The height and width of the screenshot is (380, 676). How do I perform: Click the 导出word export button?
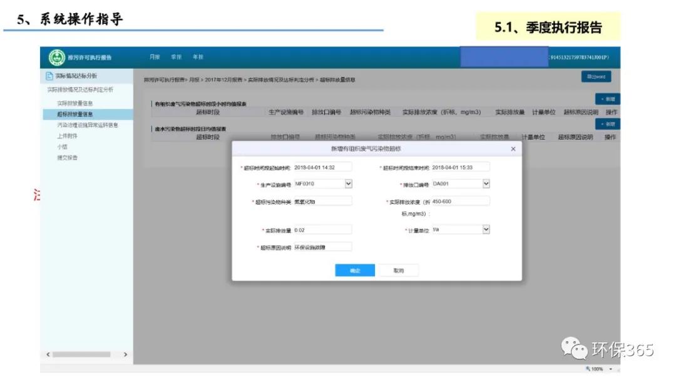pos(596,77)
